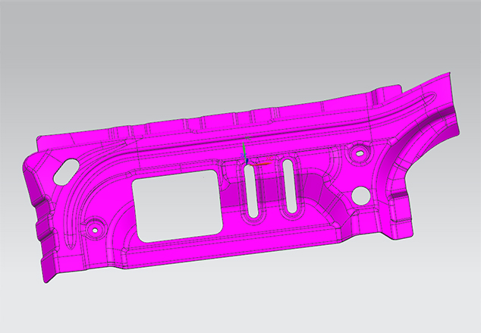This screenshot has width=481, height=333.
Task: Click the lower round hole on the right side
Action: (360, 196)
